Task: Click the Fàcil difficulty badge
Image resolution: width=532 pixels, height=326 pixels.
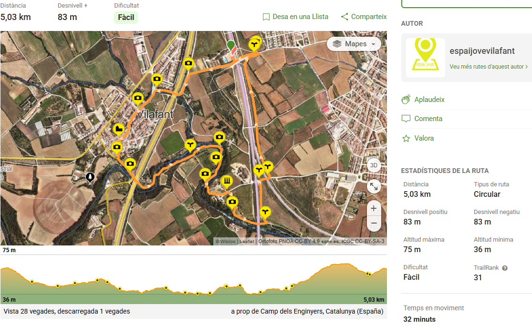Action: (126, 17)
